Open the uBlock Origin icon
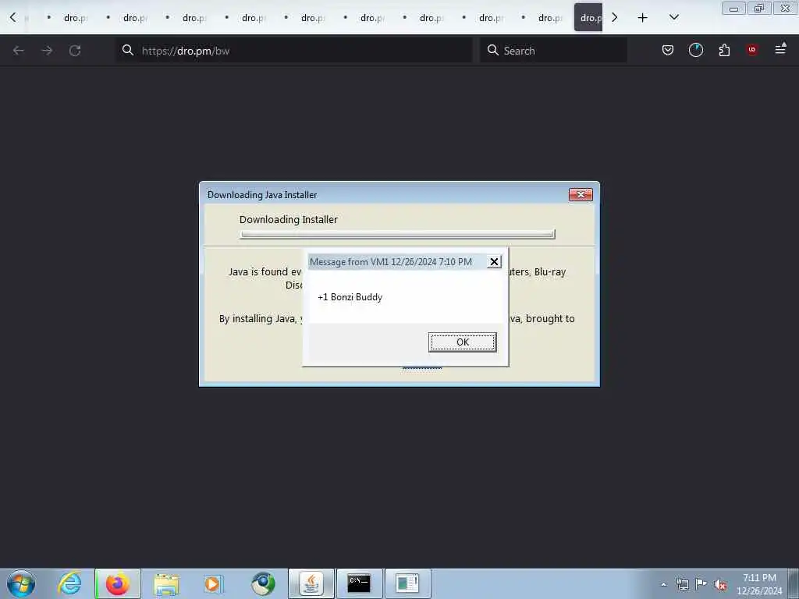799x599 pixels. point(752,50)
